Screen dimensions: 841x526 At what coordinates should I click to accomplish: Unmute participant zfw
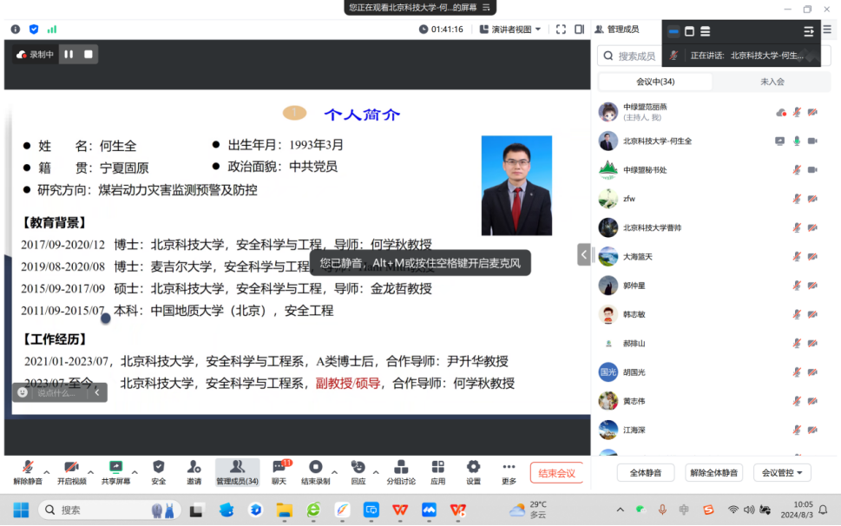797,199
